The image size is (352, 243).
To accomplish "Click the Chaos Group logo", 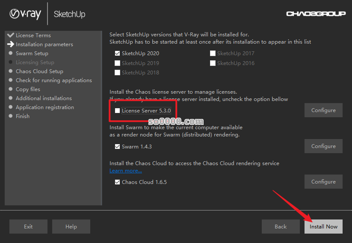I will pos(316,14).
